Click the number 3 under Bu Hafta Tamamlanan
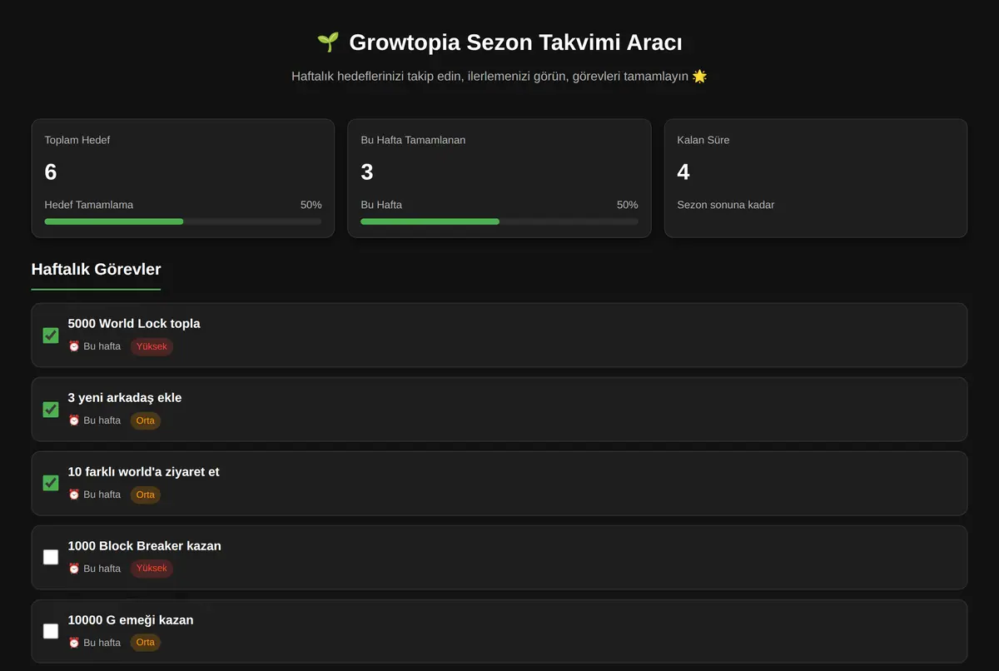 click(367, 172)
